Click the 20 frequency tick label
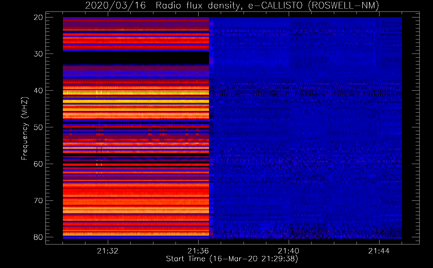Viewport: 433px width, 268px height. pos(38,17)
